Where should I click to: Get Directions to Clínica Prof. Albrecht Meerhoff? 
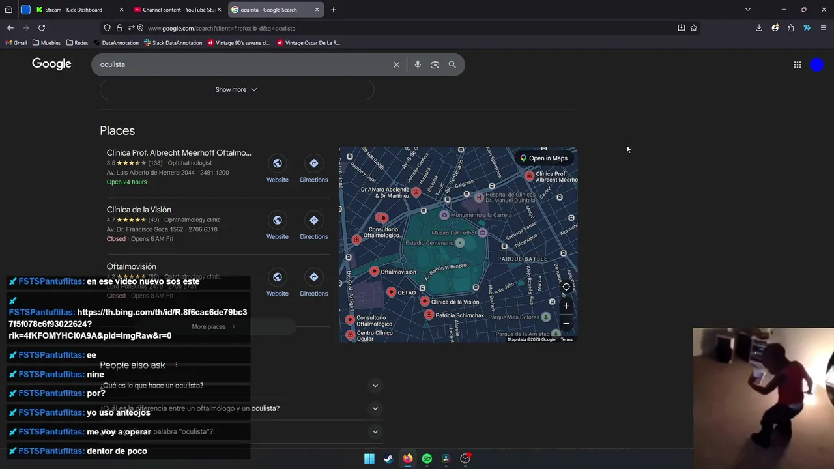click(314, 169)
